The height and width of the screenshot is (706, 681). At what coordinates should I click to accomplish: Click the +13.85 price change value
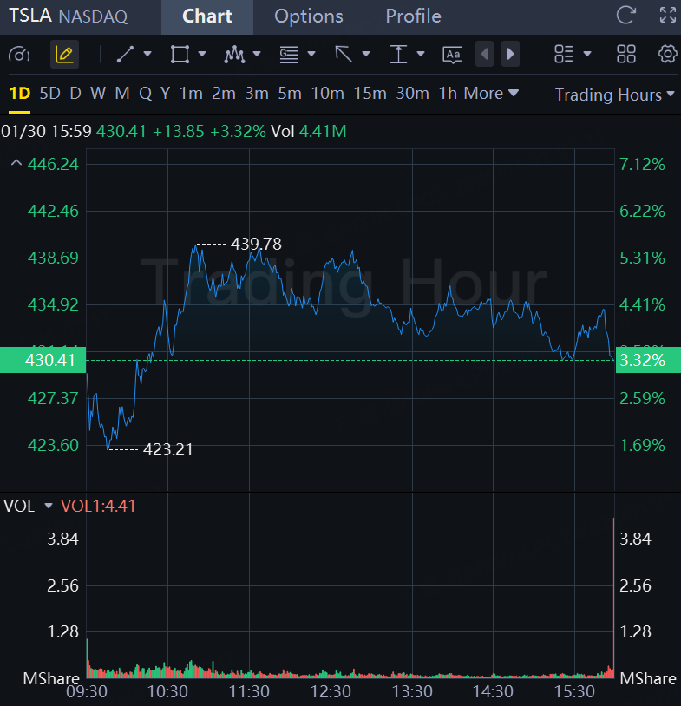(179, 132)
